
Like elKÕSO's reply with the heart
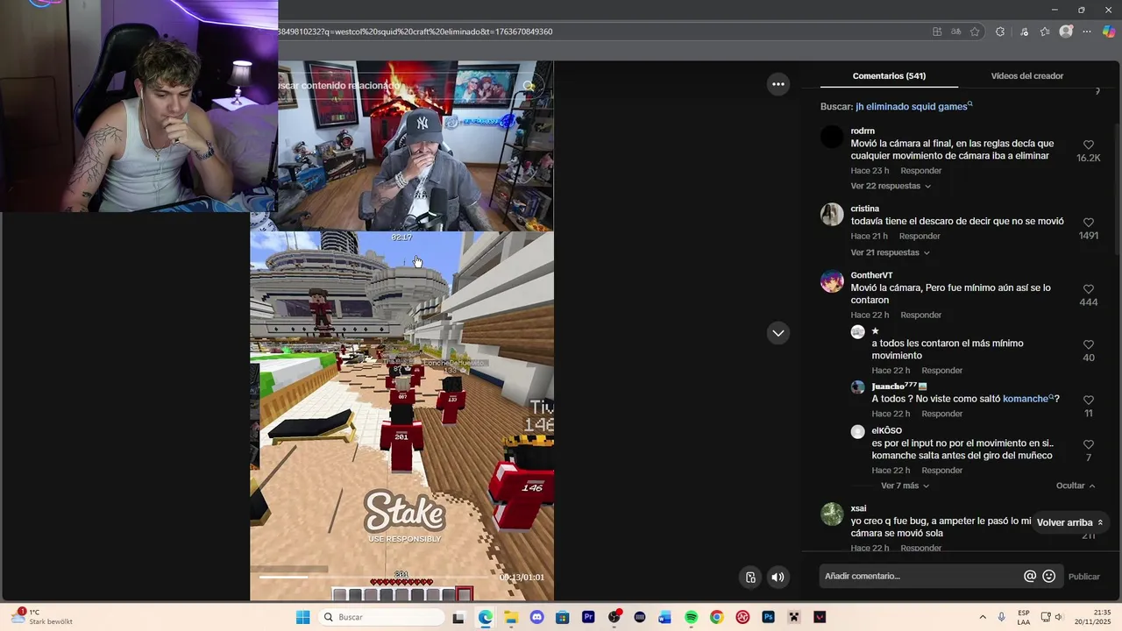click(1088, 444)
